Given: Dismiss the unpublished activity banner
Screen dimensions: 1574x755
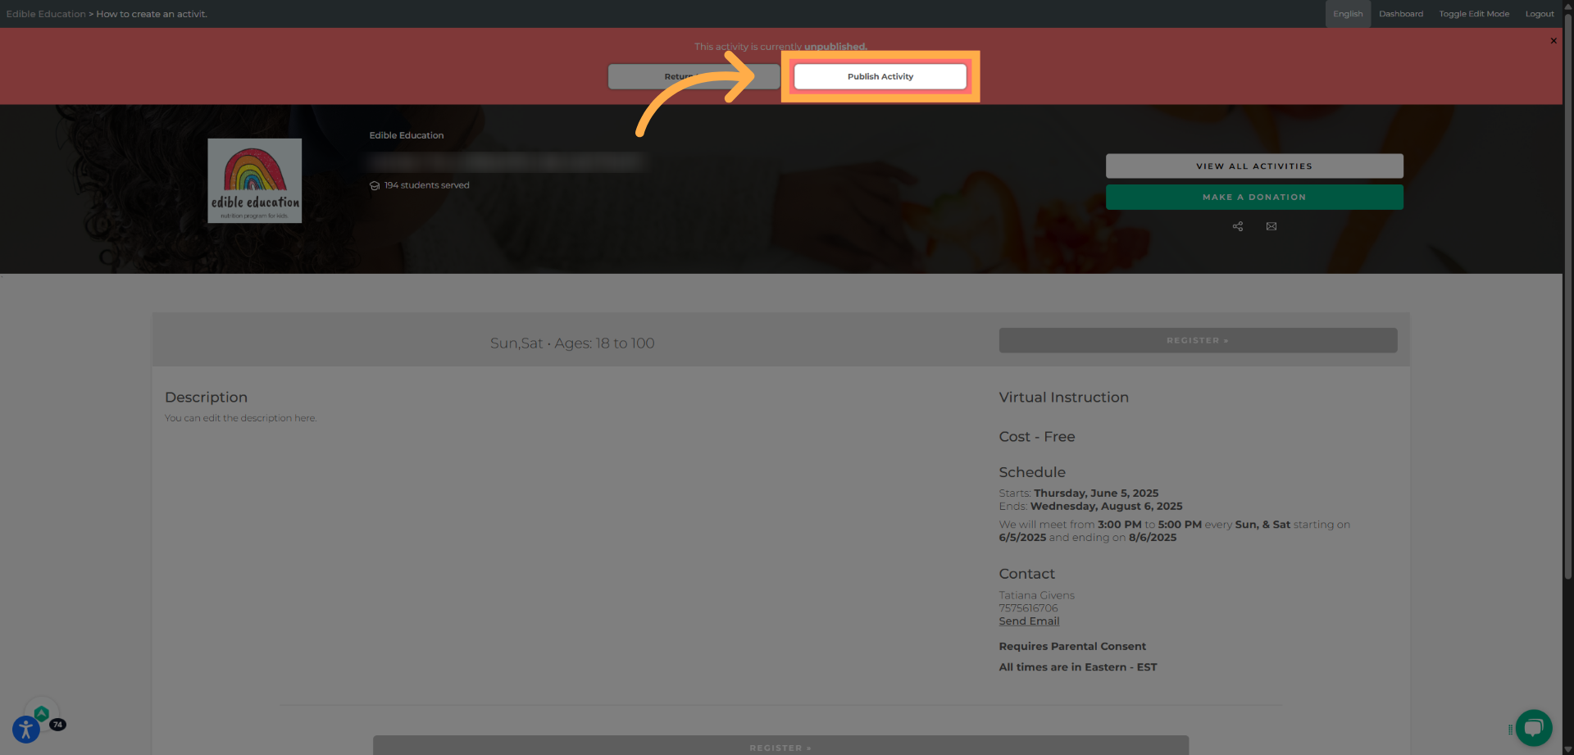Looking at the screenshot, I should pyautogui.click(x=1554, y=40).
